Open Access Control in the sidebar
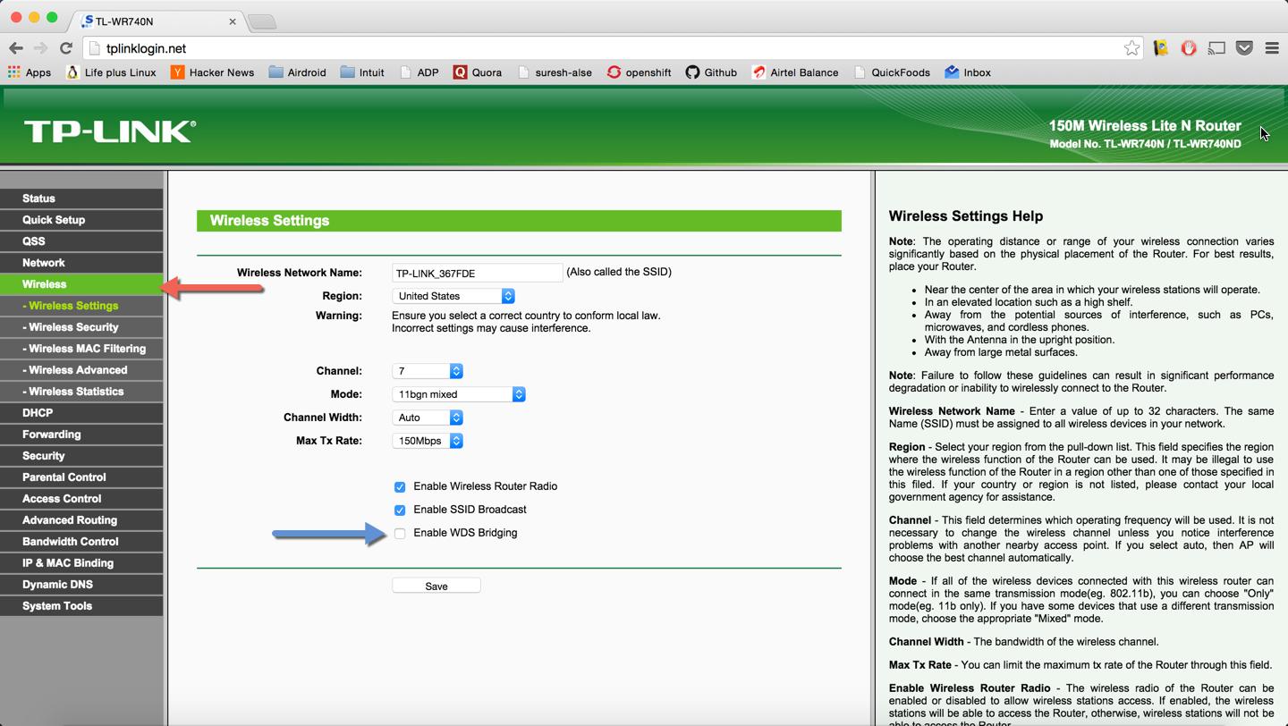 click(x=81, y=499)
